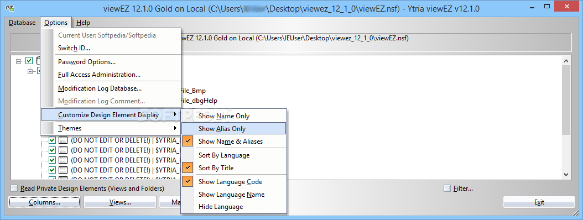
Task: Collapse the second-level tree node
Action: point(30,71)
